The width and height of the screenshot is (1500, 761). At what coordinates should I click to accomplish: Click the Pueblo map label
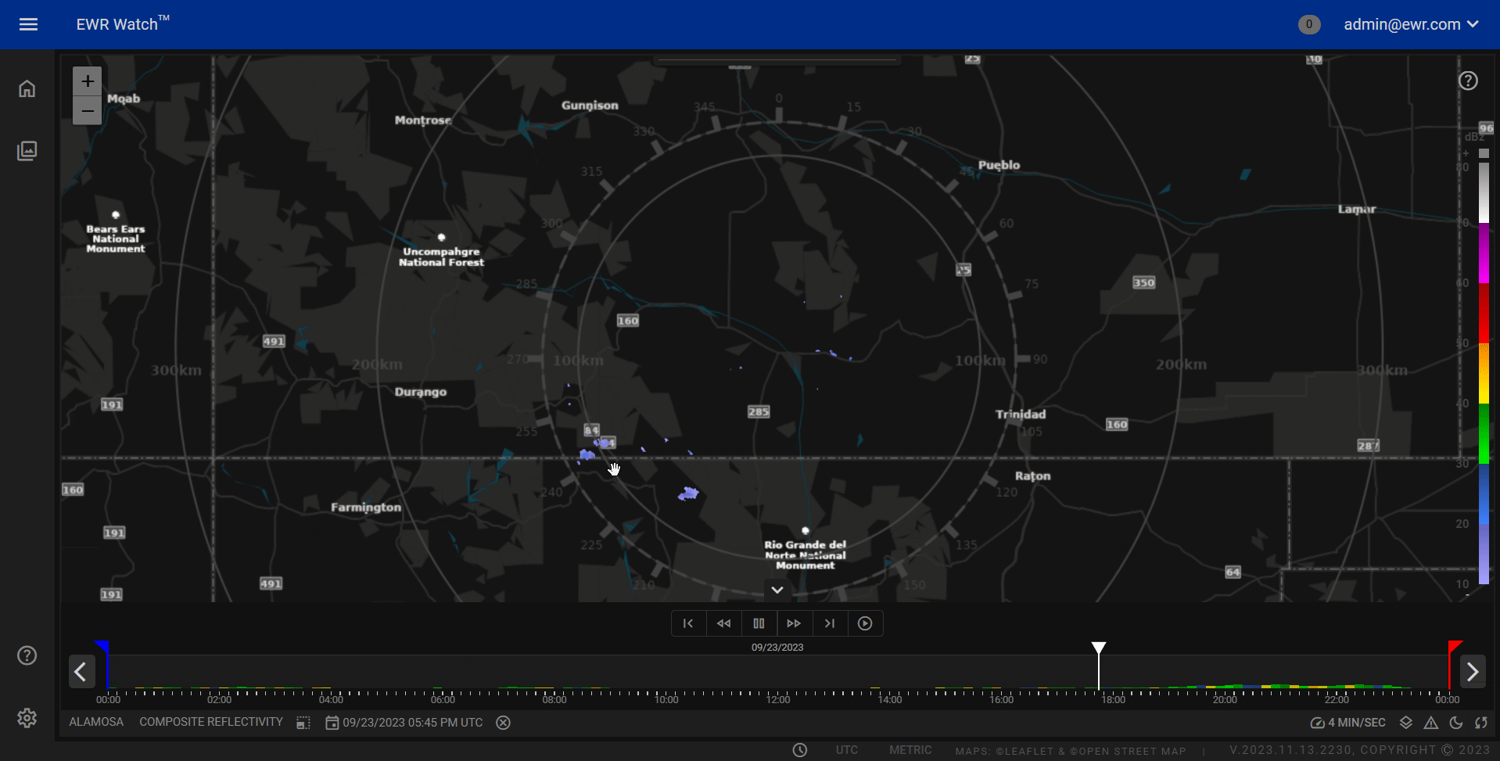999,165
